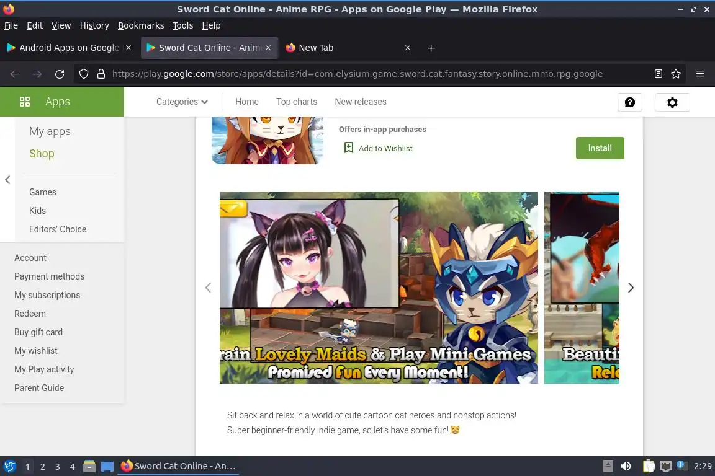View site security padlock info
715x476 pixels.
click(101, 74)
